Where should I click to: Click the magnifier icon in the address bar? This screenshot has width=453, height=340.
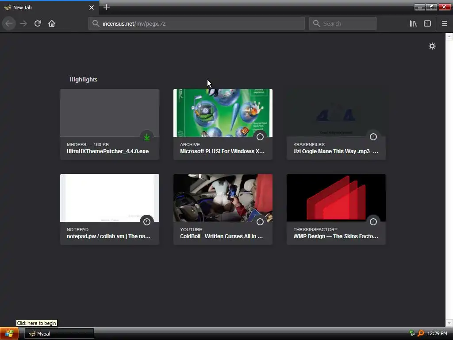tap(96, 23)
